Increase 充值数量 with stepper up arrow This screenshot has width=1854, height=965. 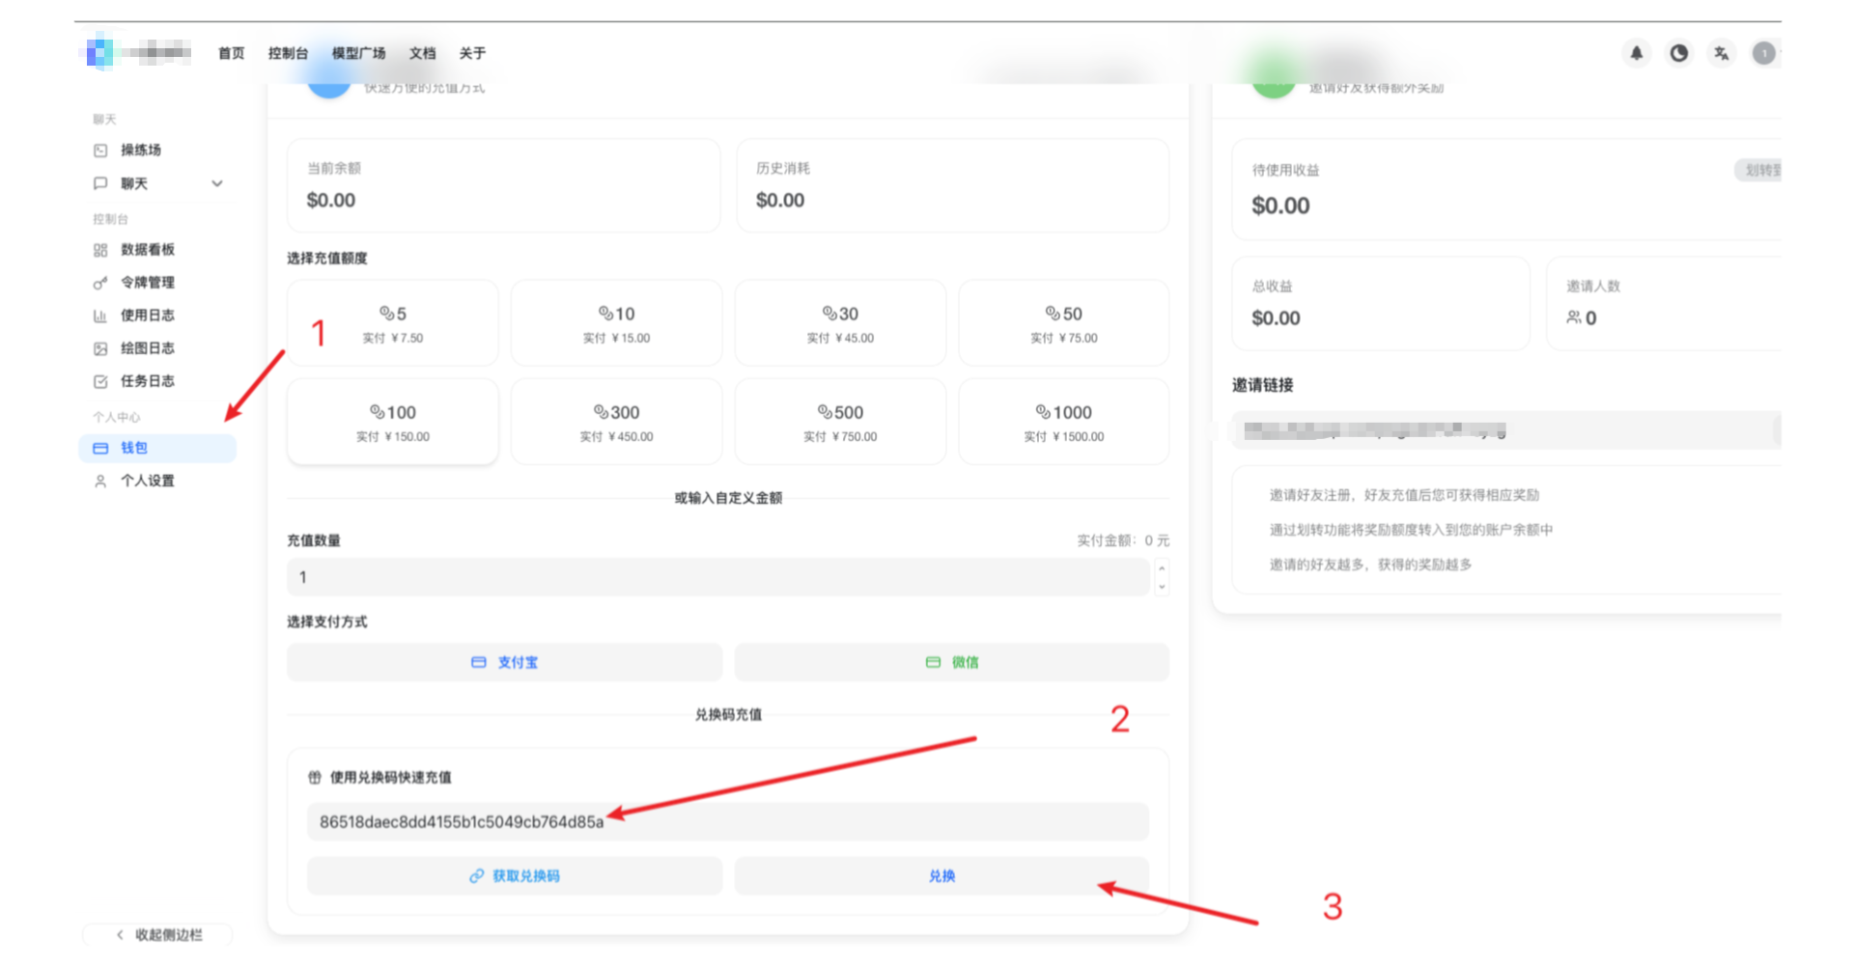pyautogui.click(x=1162, y=568)
